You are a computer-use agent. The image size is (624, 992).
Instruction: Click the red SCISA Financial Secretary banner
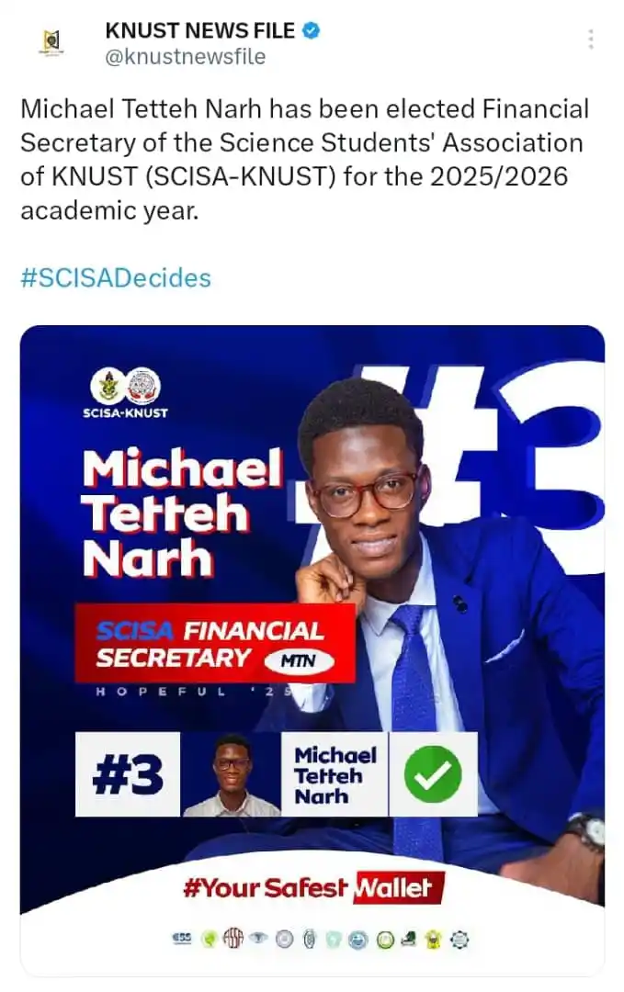(215, 643)
